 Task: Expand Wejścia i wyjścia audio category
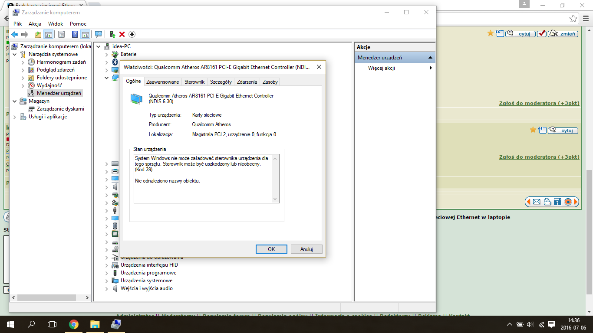click(x=107, y=288)
